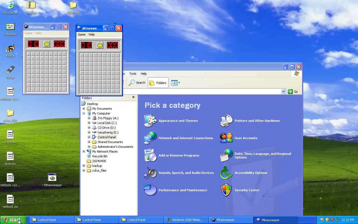Open the address bar dropdown arrow
The image size is (358, 224).
(x=283, y=92)
